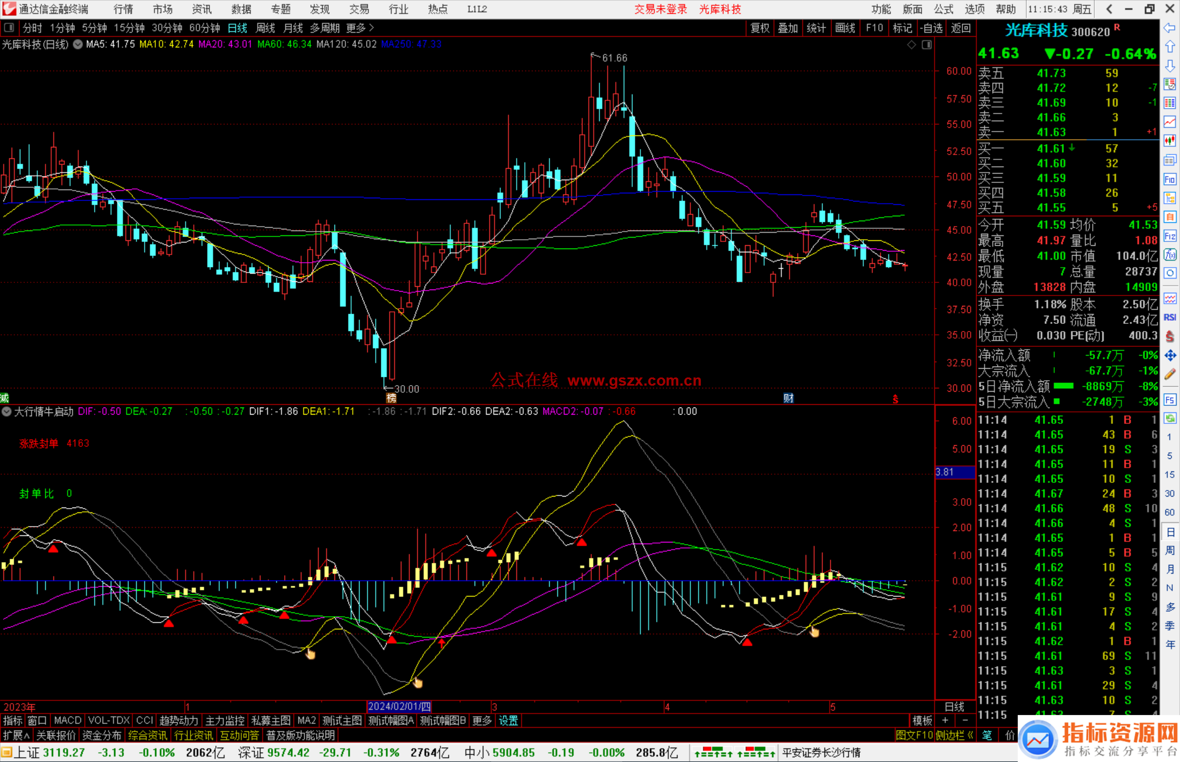The height and width of the screenshot is (762, 1180).
Task: Switch to 周 period in right sidebar
Action: (x=1170, y=550)
